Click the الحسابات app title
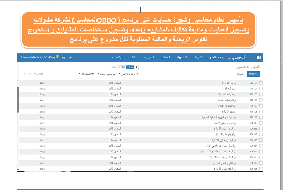283x190 pixels. click(236, 57)
